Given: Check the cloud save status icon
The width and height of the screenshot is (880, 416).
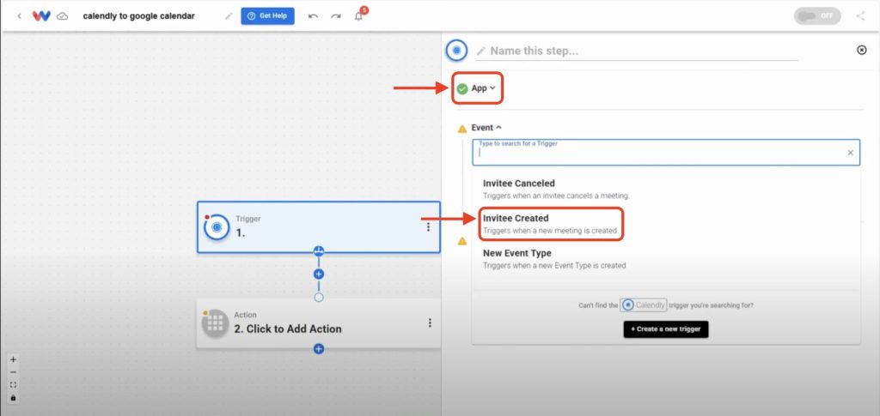Looking at the screenshot, I should pyautogui.click(x=63, y=16).
